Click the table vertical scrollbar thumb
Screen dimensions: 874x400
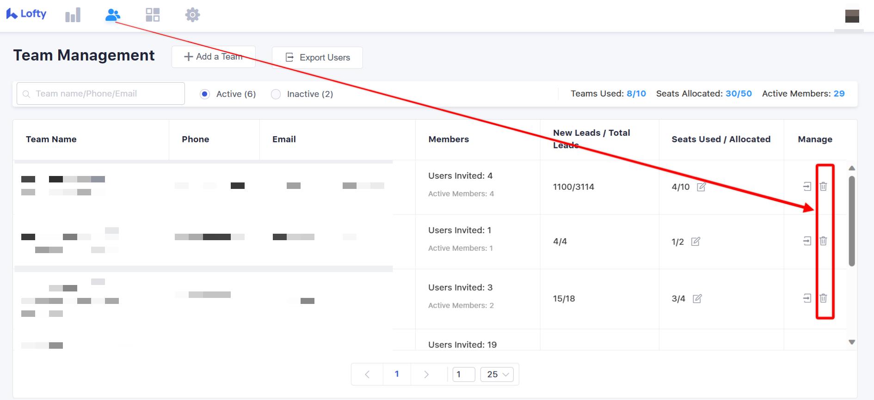coord(852,221)
